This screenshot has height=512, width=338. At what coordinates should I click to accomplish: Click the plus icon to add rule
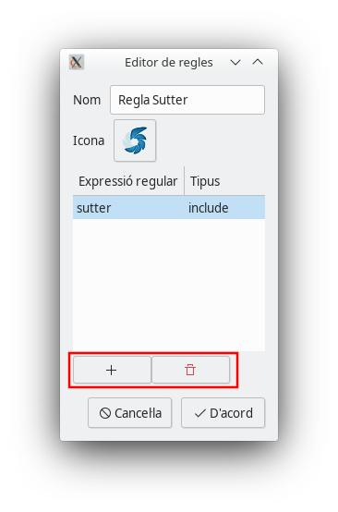(111, 370)
